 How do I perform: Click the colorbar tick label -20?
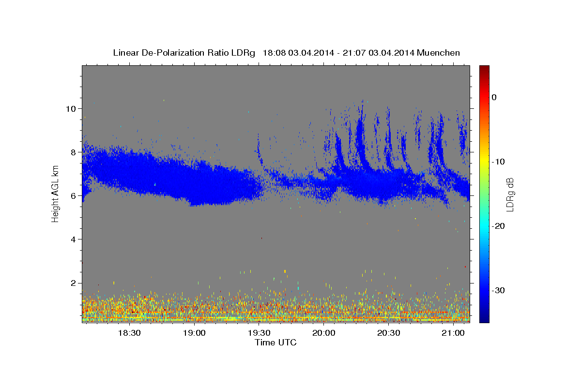click(x=498, y=226)
